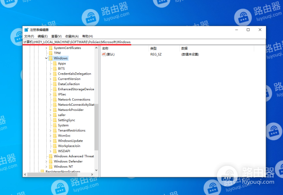Select the Windows Defender tree entry
Screen dimensions: 283x195
[68, 161]
